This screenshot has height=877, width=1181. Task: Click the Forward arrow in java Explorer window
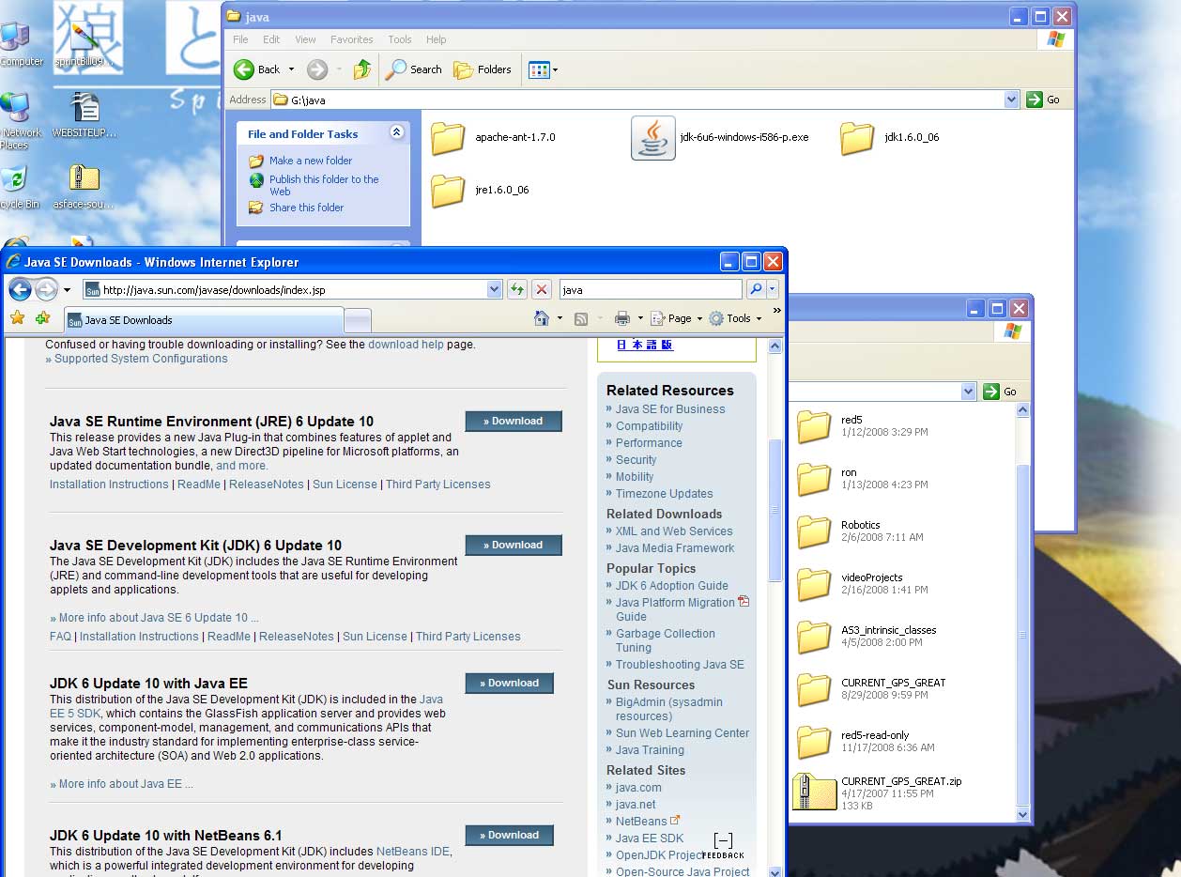click(317, 69)
